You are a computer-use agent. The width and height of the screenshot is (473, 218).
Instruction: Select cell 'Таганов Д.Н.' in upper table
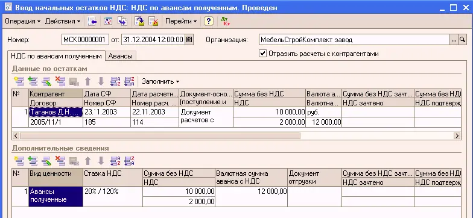point(56,112)
